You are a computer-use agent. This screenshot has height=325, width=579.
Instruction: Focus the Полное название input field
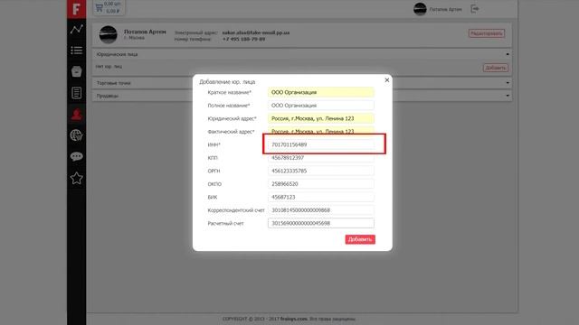[321, 106]
